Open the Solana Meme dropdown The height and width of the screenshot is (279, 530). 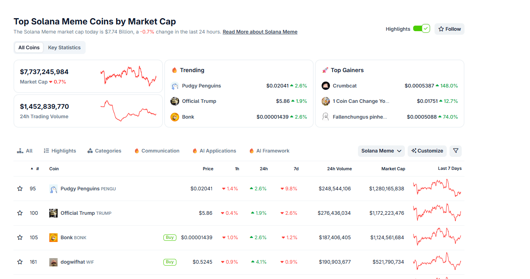pos(381,151)
